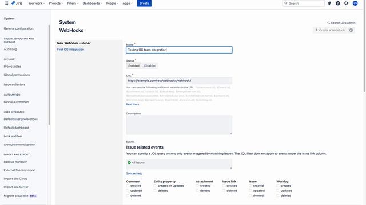Open Issue collectors in sidebar

pyautogui.click(x=14, y=85)
